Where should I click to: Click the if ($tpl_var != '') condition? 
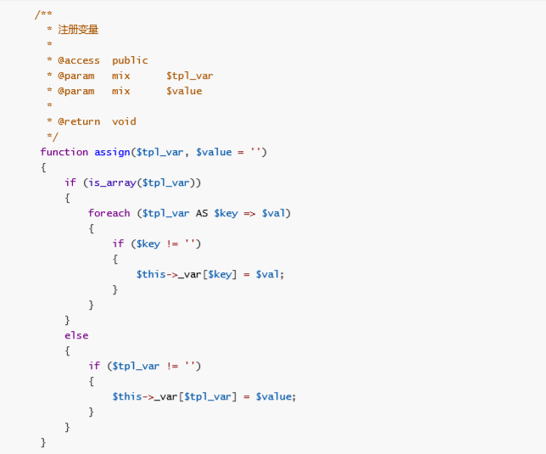point(144,366)
